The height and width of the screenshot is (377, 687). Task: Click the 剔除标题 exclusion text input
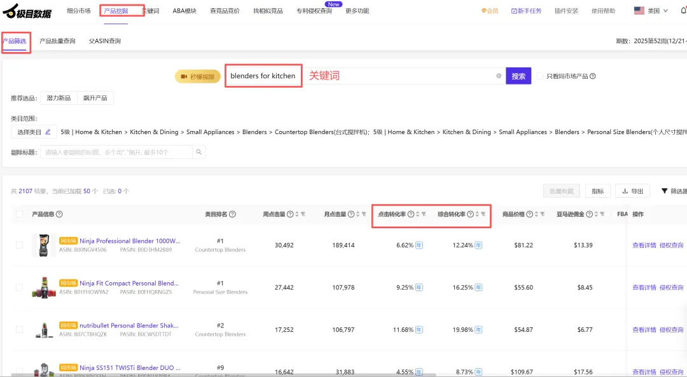(x=116, y=152)
